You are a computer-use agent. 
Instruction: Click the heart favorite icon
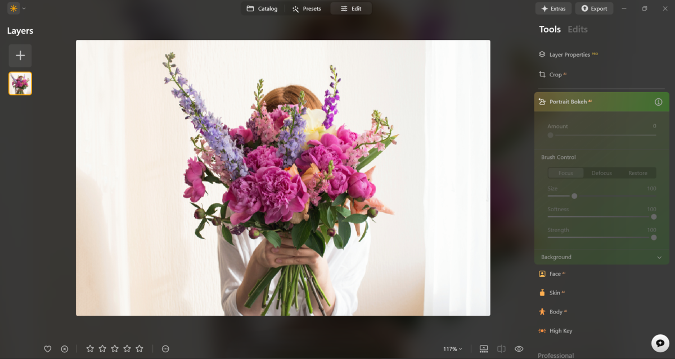click(x=48, y=349)
